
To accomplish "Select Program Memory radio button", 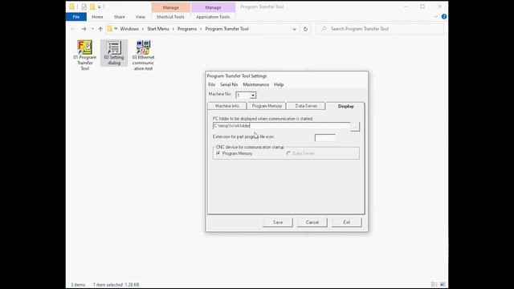I will coord(218,153).
